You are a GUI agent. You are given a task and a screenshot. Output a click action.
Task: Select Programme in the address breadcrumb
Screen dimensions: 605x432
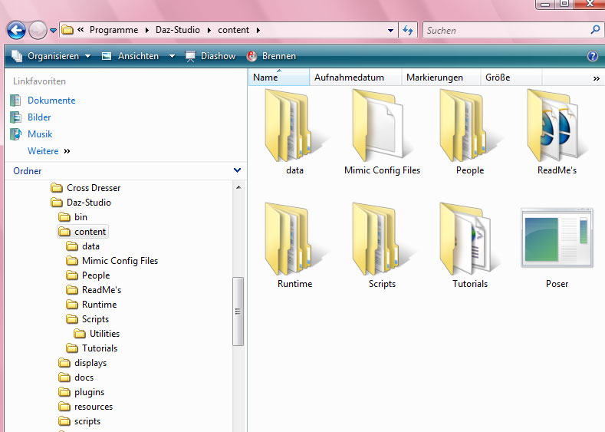pyautogui.click(x=113, y=30)
